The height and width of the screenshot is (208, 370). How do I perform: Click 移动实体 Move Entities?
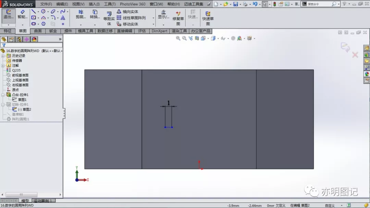coord(127,24)
